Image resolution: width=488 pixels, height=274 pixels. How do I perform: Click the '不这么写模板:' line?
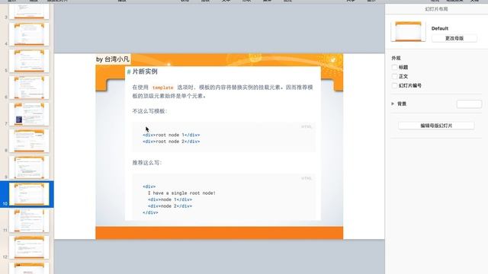(149, 111)
